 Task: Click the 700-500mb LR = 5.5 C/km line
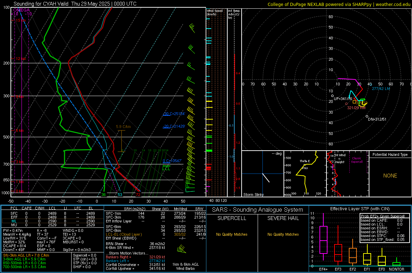[x=24, y=267]
